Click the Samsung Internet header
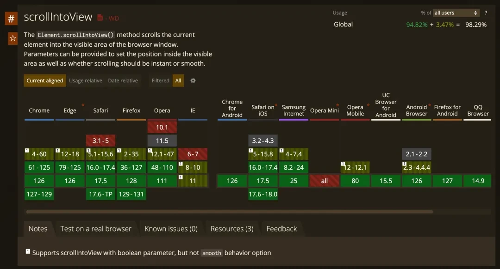The width and height of the screenshot is (500, 269). [x=294, y=110]
